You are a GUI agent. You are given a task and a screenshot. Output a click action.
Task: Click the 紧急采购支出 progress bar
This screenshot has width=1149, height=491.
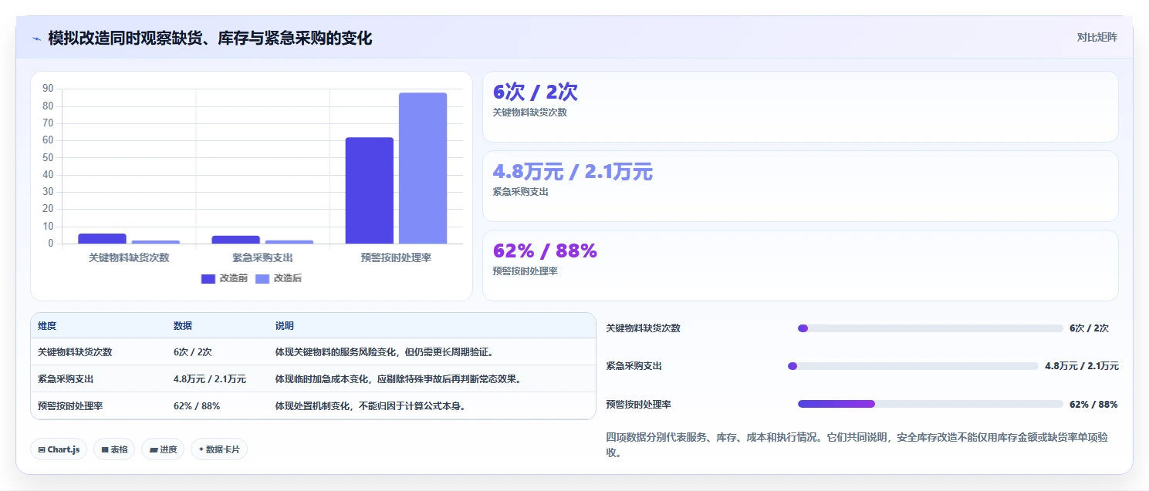913,366
